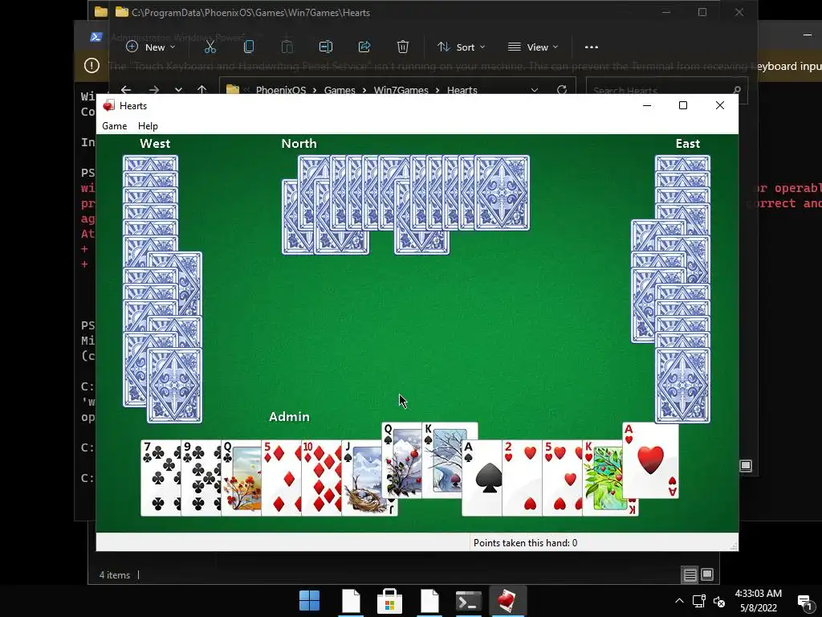Click the 'Admin' player label
This screenshot has width=822, height=617.
(x=289, y=417)
